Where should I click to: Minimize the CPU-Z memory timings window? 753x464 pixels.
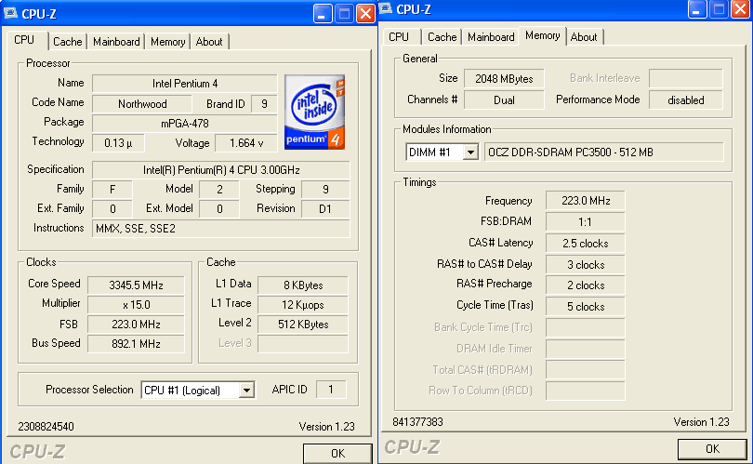coord(697,9)
